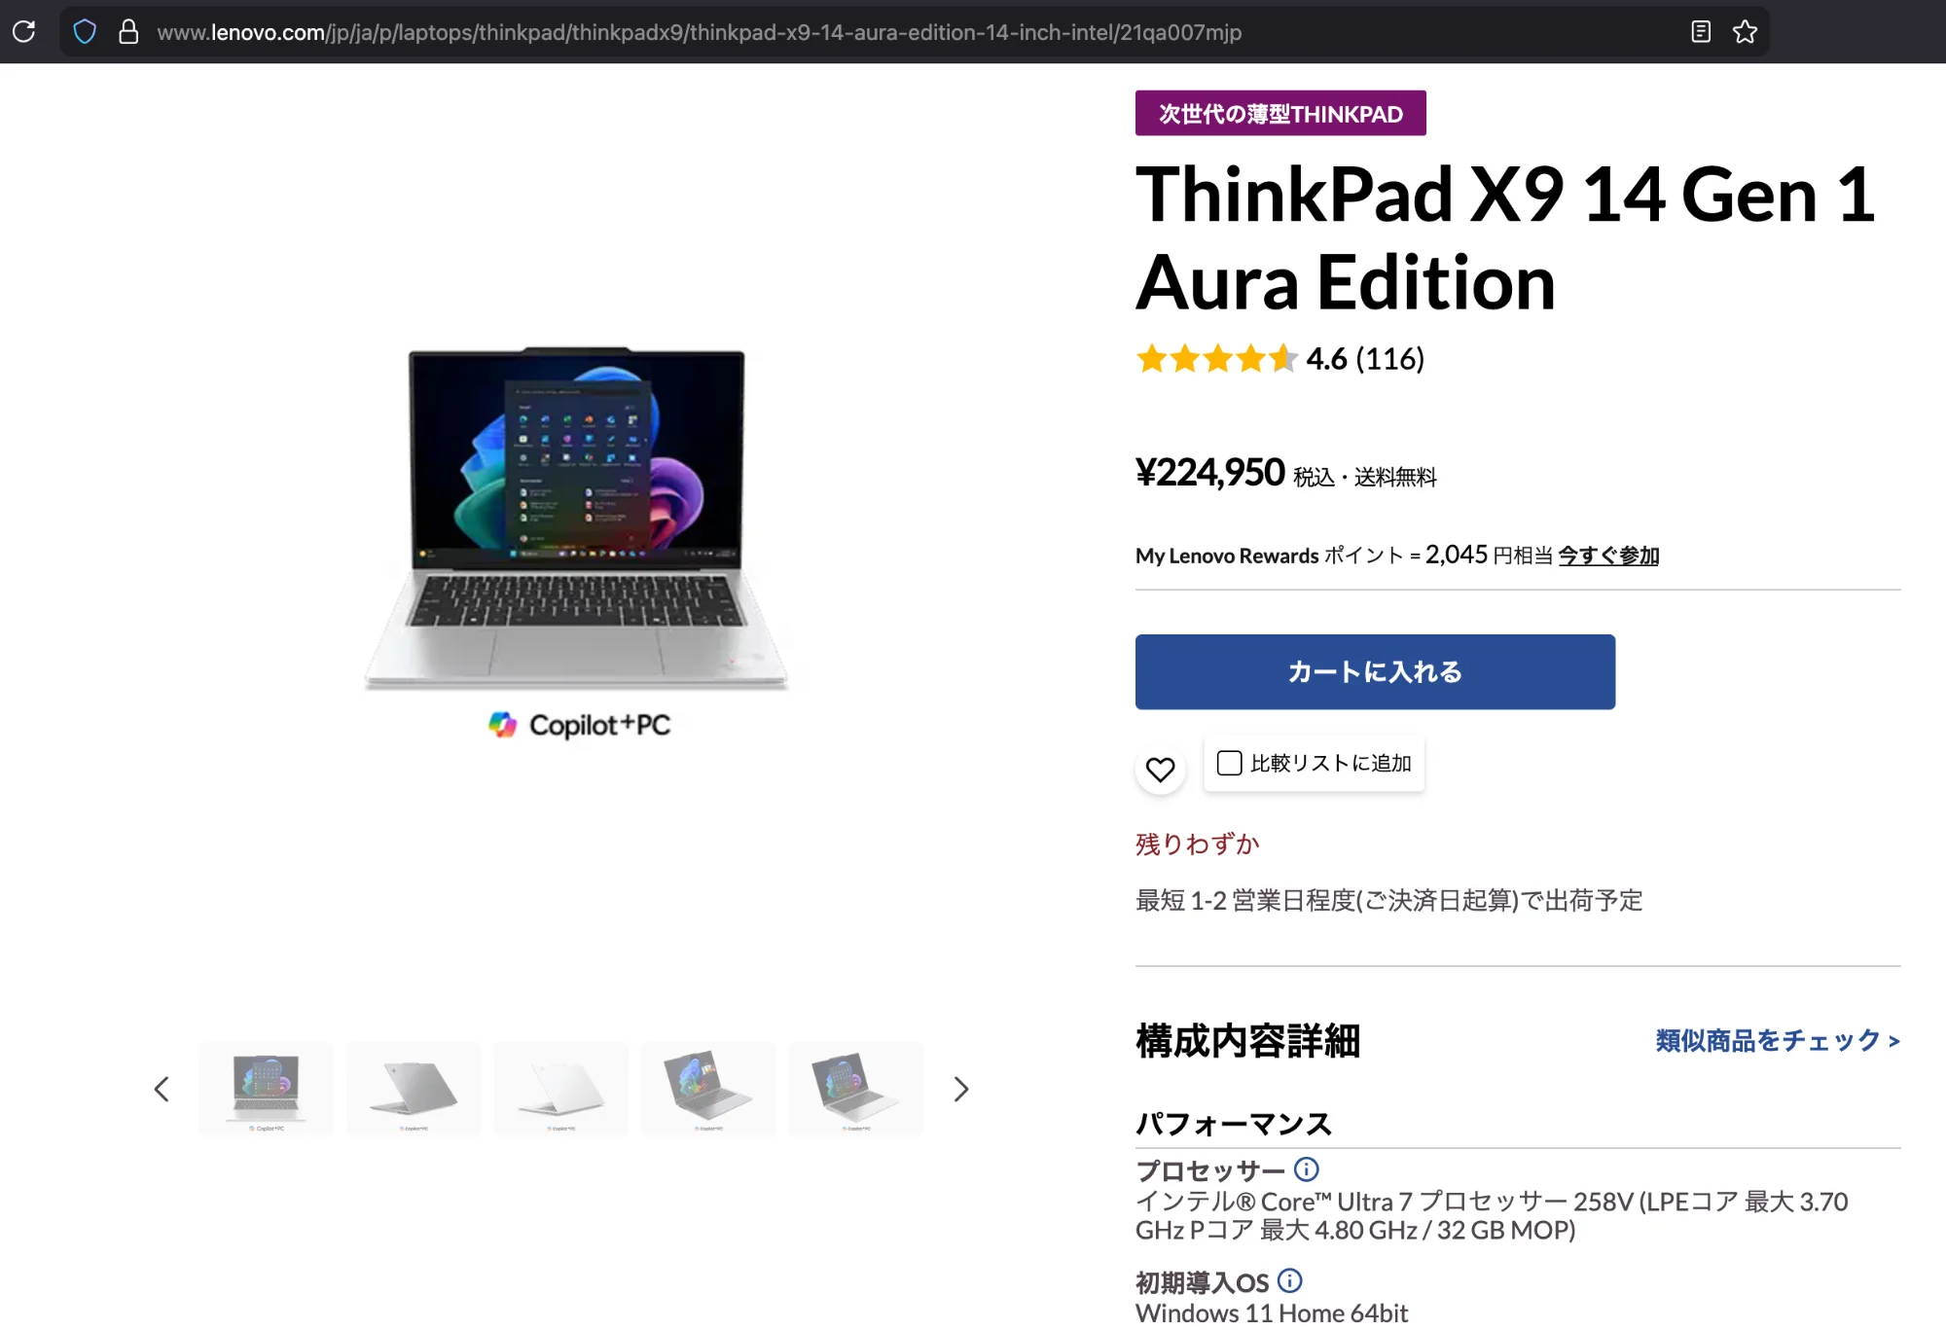The height and width of the screenshot is (1330, 1946).
Task: Select the fifth angled laptop thumbnail
Action: click(x=856, y=1089)
